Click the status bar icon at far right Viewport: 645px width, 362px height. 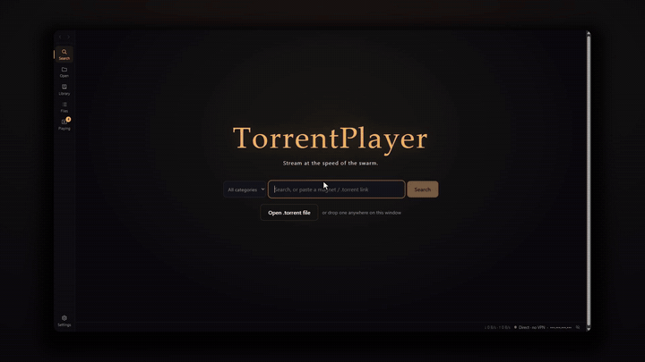[x=578, y=327]
